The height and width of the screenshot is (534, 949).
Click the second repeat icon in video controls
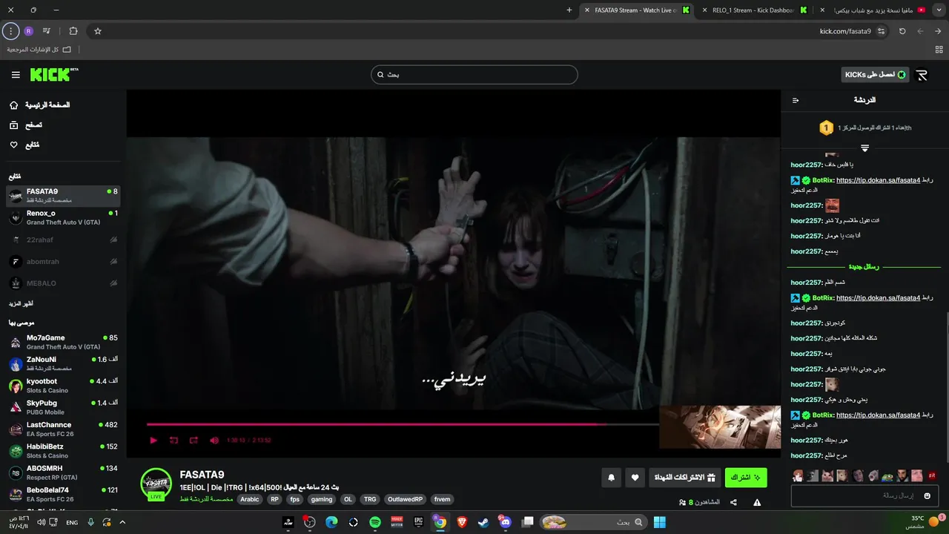point(194,440)
